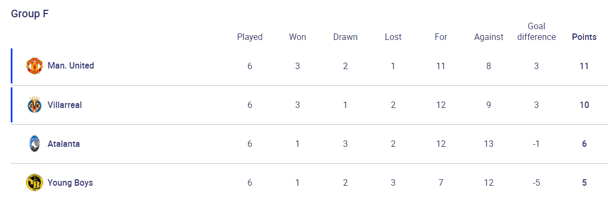Select Young Boys' goals against value 12
613x210 pixels.
tap(489, 182)
